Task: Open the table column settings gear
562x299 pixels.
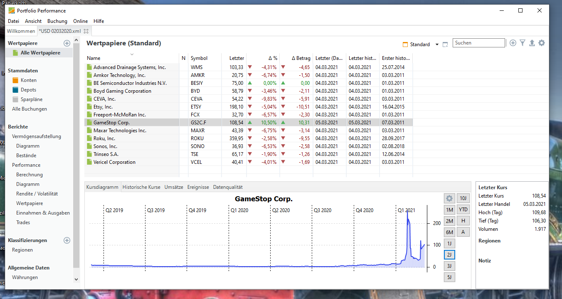Action: pyautogui.click(x=541, y=43)
